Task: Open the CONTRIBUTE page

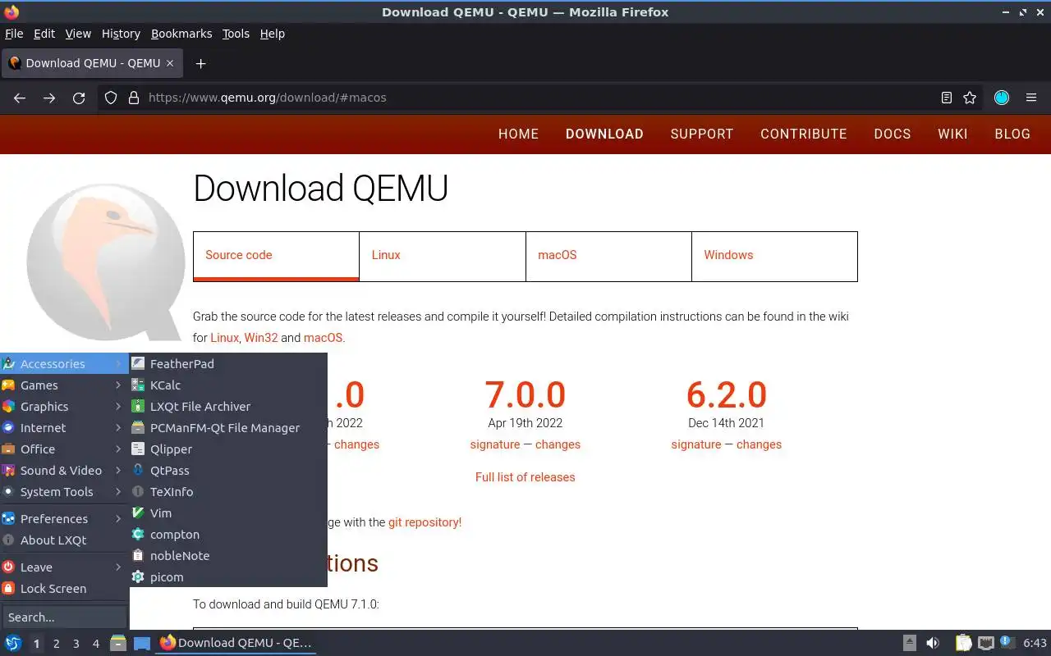Action: tap(804, 134)
